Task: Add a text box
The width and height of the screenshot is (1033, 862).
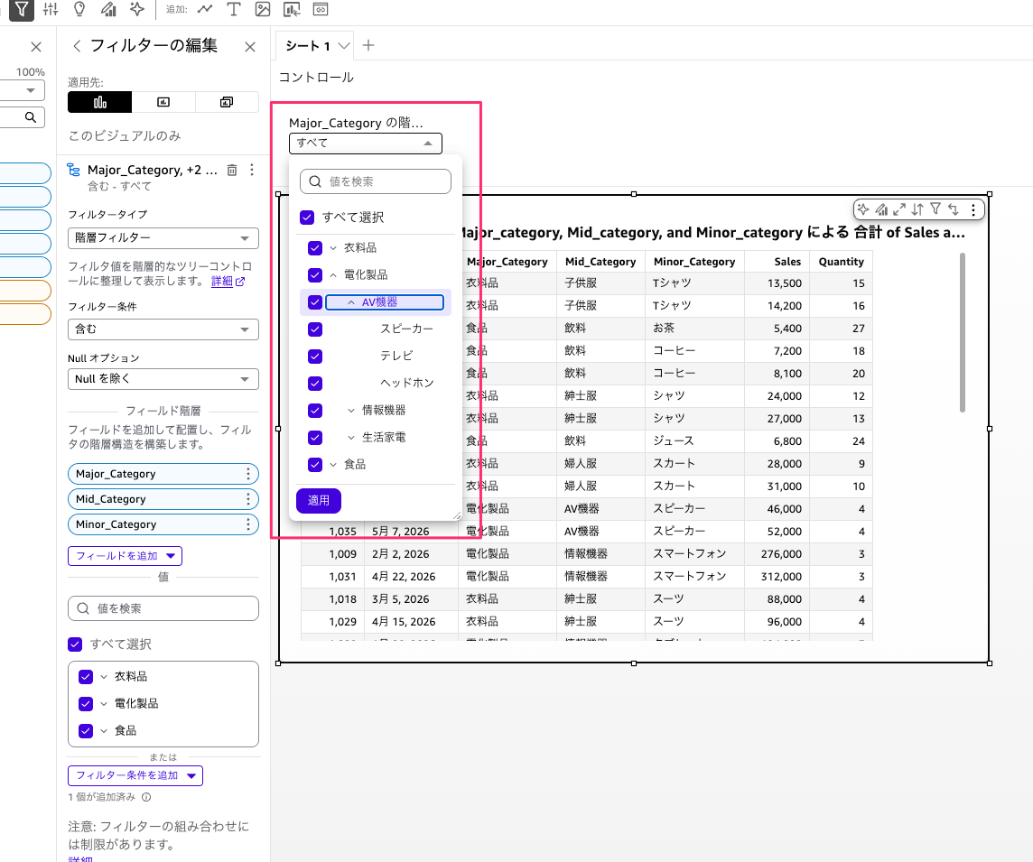Action: (x=233, y=9)
